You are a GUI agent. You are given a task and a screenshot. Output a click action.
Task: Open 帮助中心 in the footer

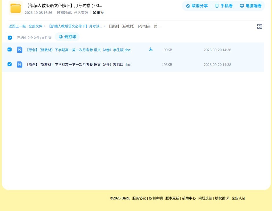(189, 198)
